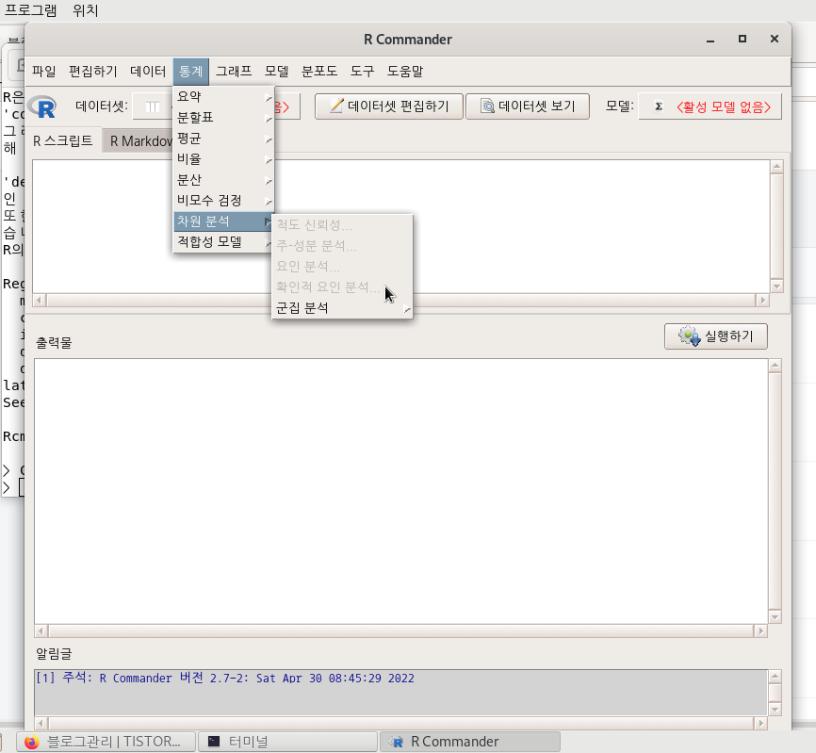Open the 그래프 menu
This screenshot has height=753, width=816.
(x=234, y=72)
